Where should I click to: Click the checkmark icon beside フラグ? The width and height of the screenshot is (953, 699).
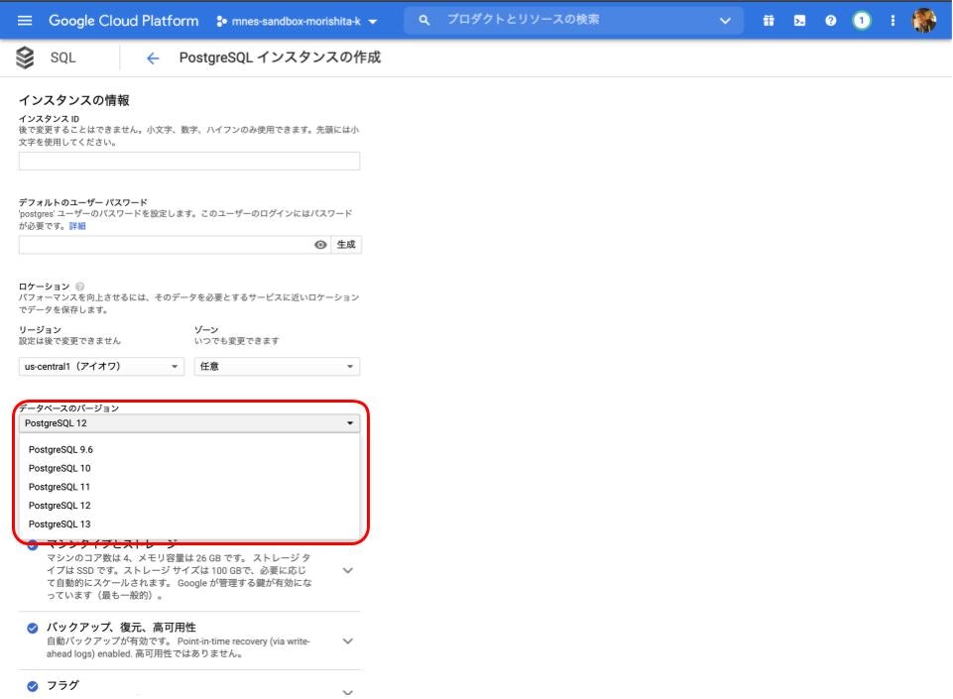pyautogui.click(x=33, y=686)
